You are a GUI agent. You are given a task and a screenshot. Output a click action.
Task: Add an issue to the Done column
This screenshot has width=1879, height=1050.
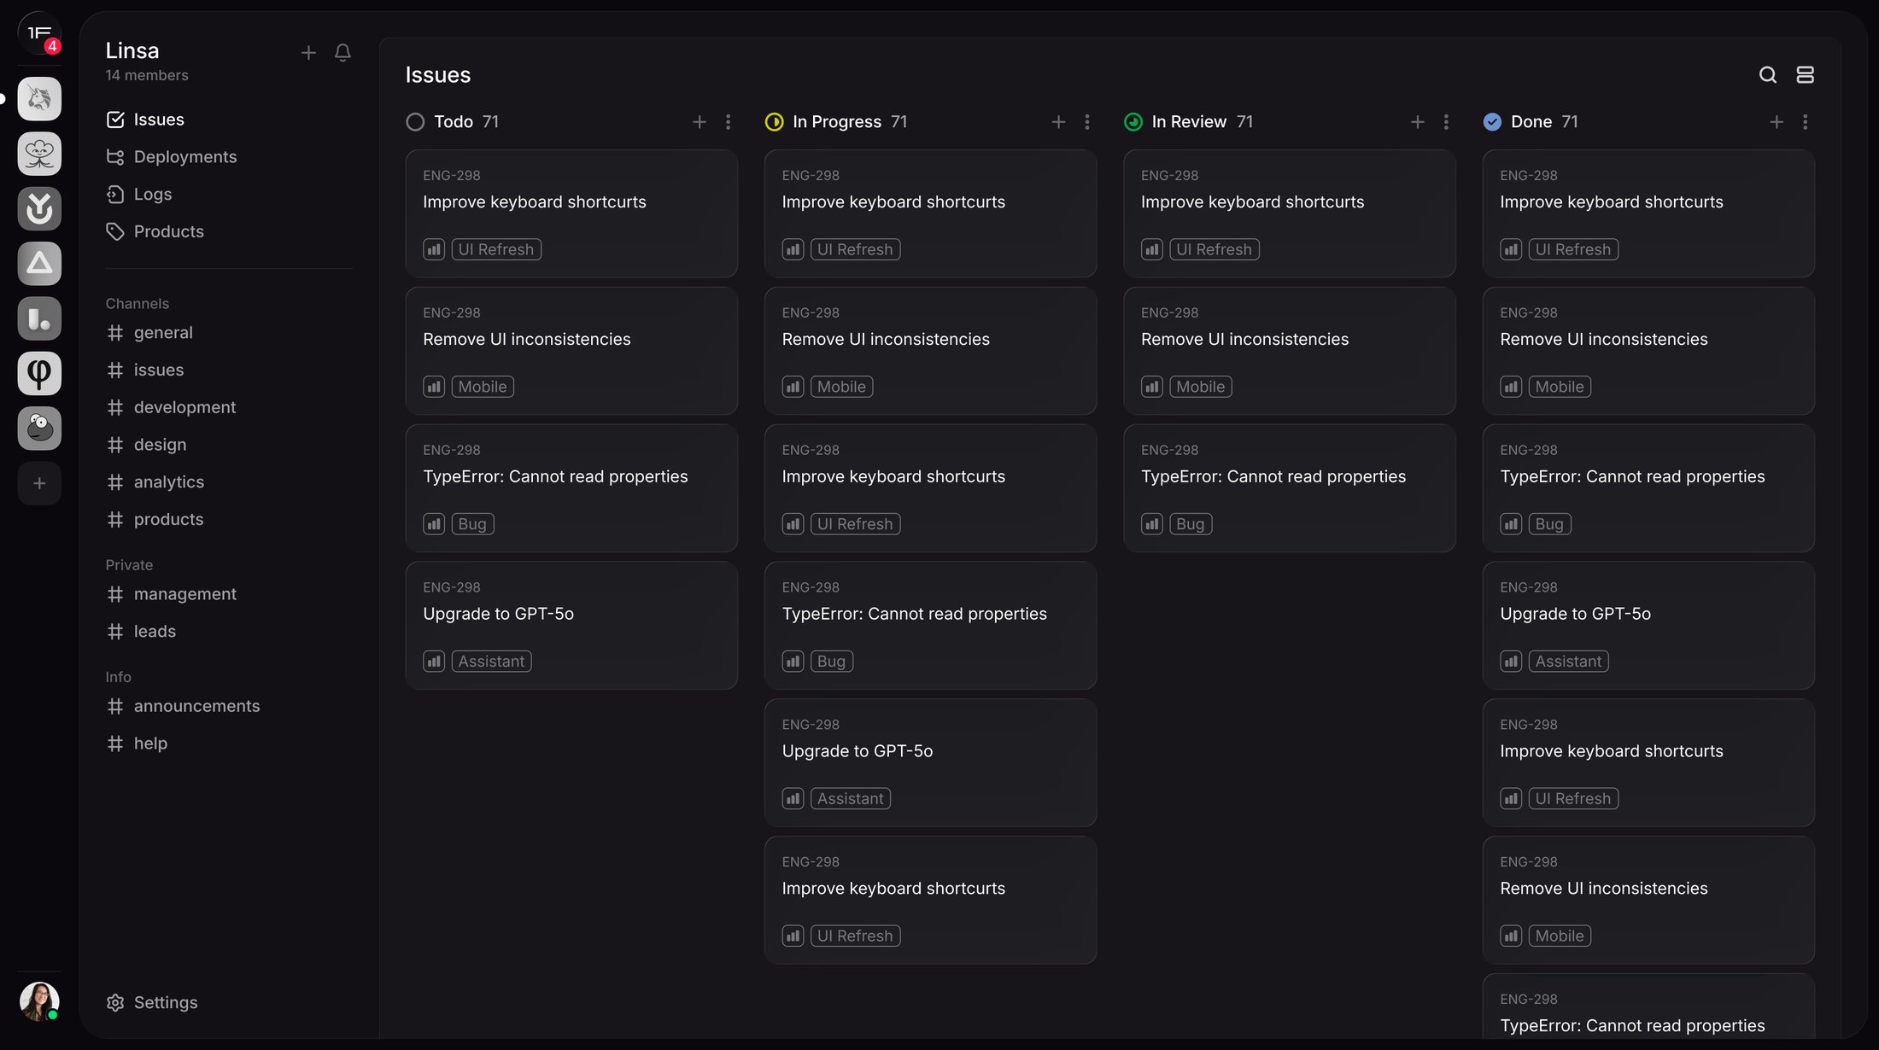coord(1777,122)
